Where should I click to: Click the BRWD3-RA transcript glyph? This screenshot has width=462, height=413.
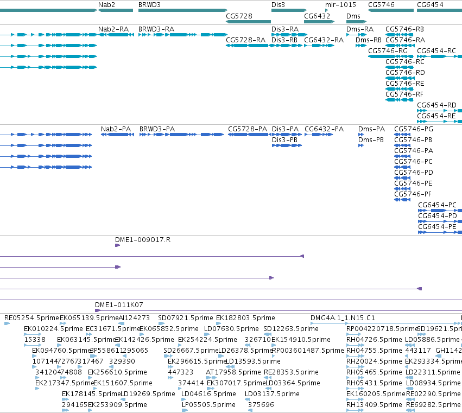[x=183, y=35]
